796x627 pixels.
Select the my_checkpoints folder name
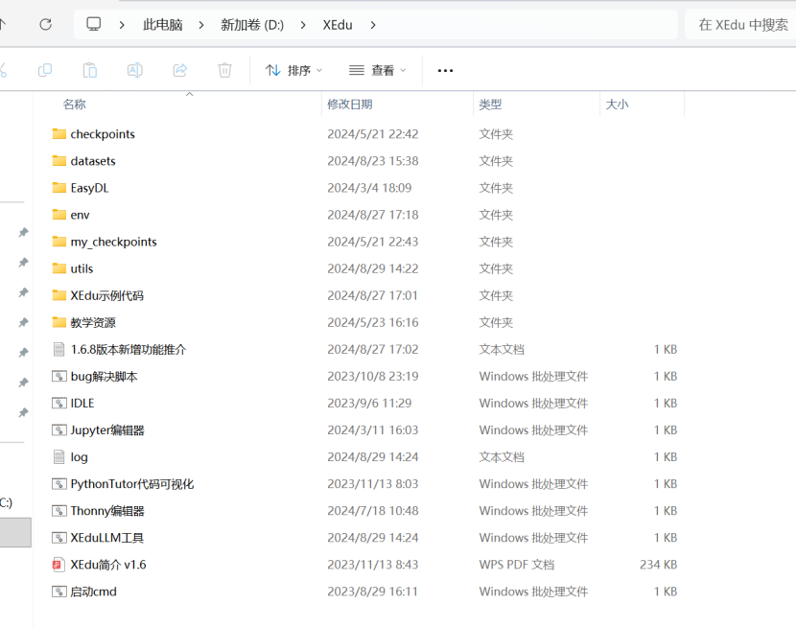(x=114, y=242)
